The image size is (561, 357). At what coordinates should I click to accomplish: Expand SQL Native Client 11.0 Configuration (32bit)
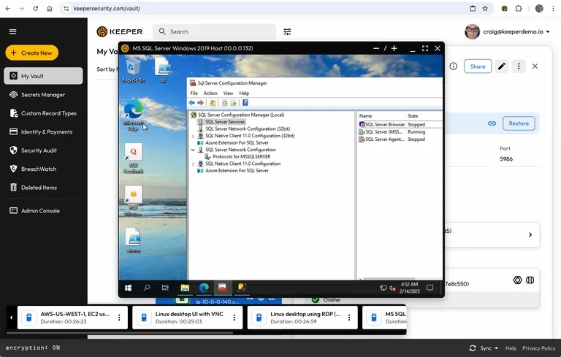[194, 136]
